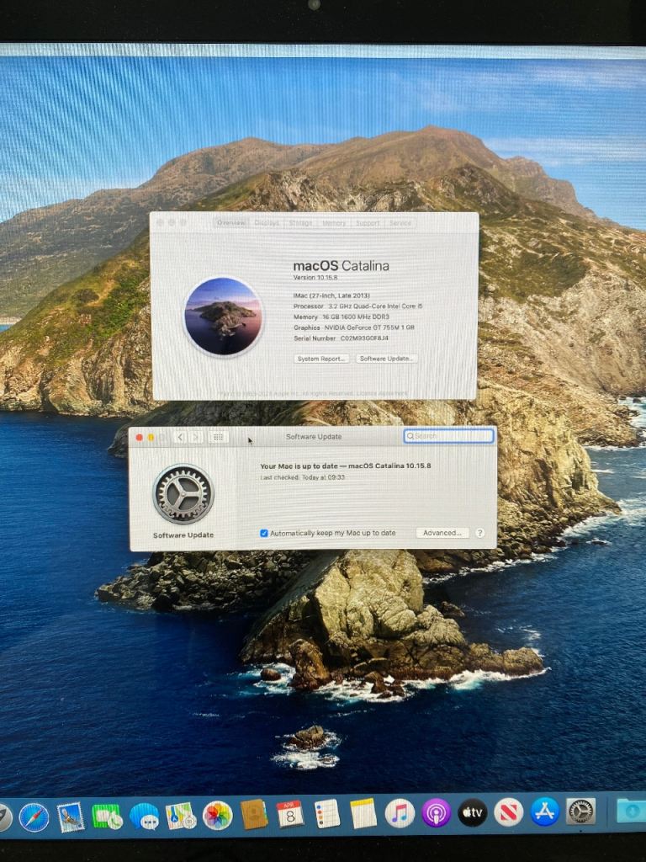
Task: Select the Storage tab
Action: coord(300,223)
